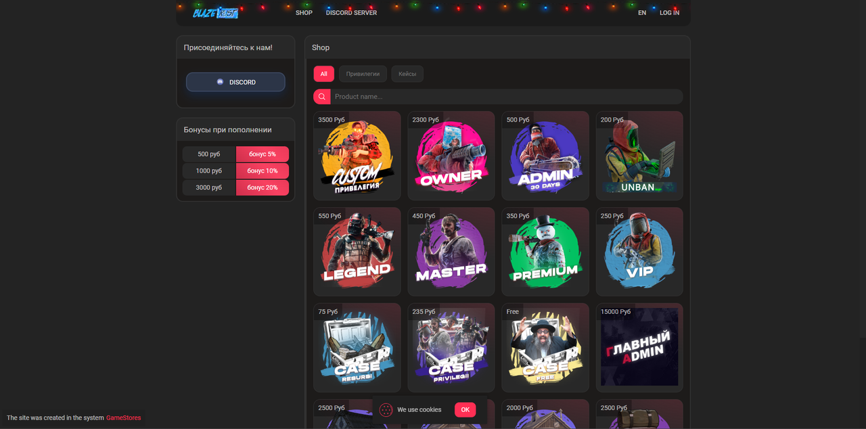This screenshot has height=429, width=866.
Task: Open the Admin 30 days product card
Action: (x=545, y=156)
